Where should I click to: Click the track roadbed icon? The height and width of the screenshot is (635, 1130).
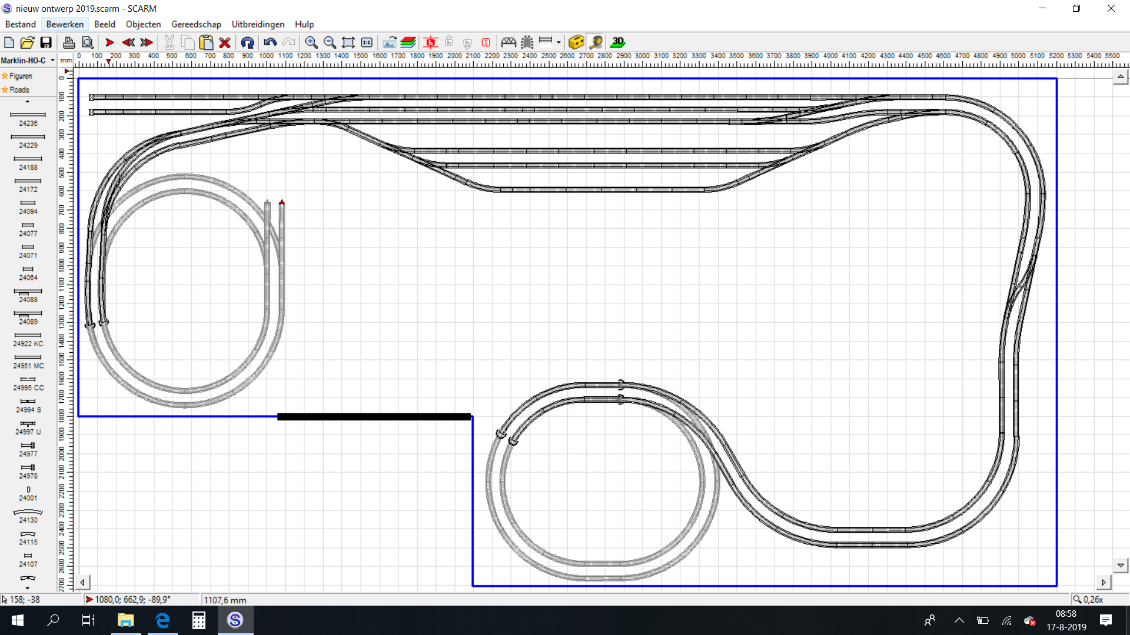click(x=527, y=42)
